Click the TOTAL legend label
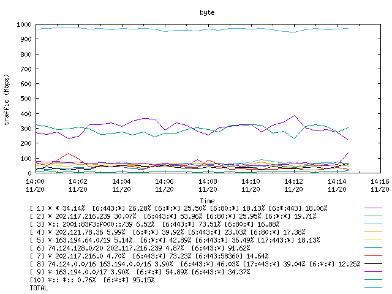The height and width of the screenshot is (294, 392). coord(39,288)
